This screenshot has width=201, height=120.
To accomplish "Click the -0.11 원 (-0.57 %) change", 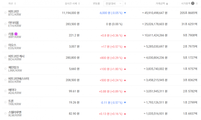I will pyautogui.click(x=111, y=102).
